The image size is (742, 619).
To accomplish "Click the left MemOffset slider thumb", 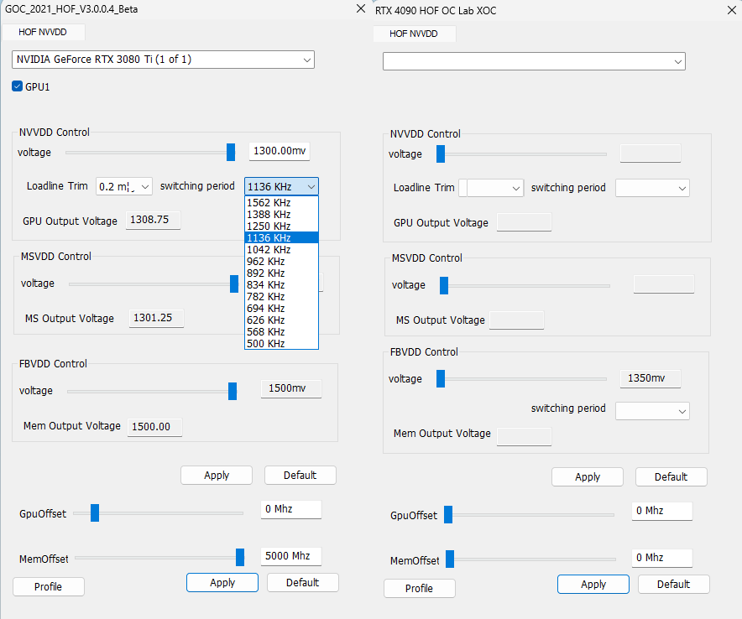I will coord(240,557).
